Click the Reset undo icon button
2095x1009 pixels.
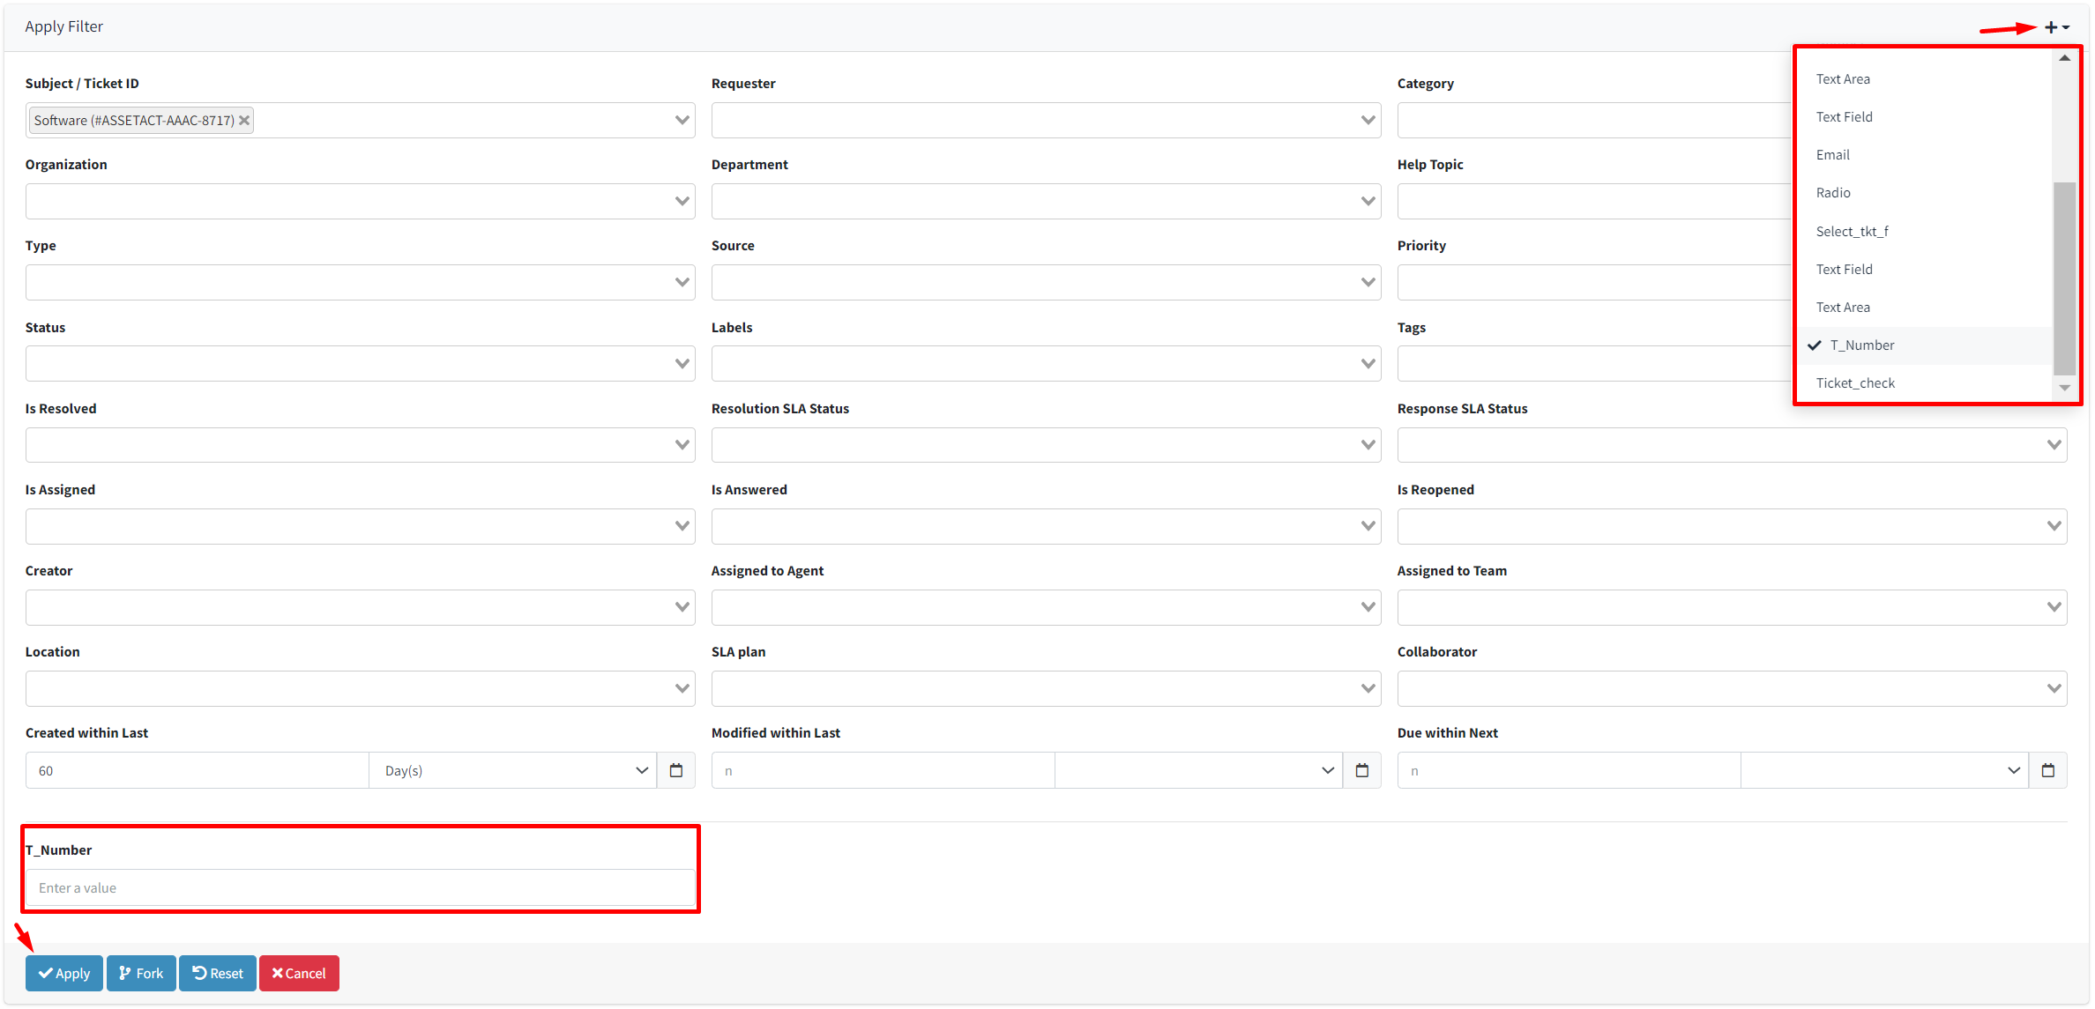click(198, 973)
